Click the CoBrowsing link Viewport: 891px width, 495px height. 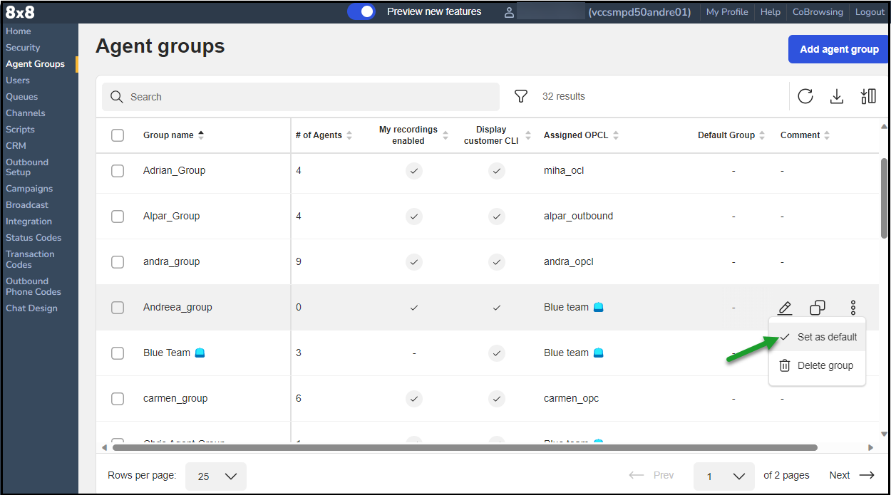tap(818, 12)
